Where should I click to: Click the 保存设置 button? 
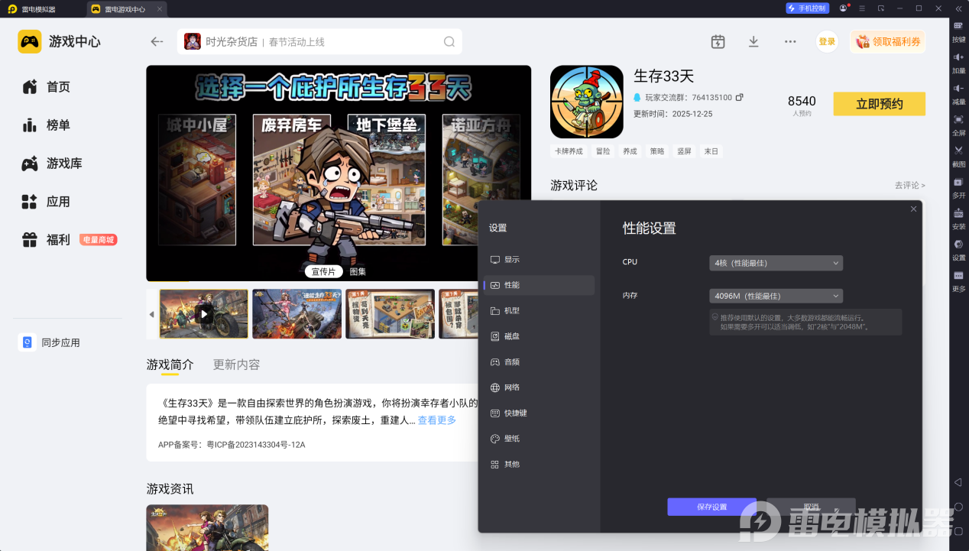point(711,507)
